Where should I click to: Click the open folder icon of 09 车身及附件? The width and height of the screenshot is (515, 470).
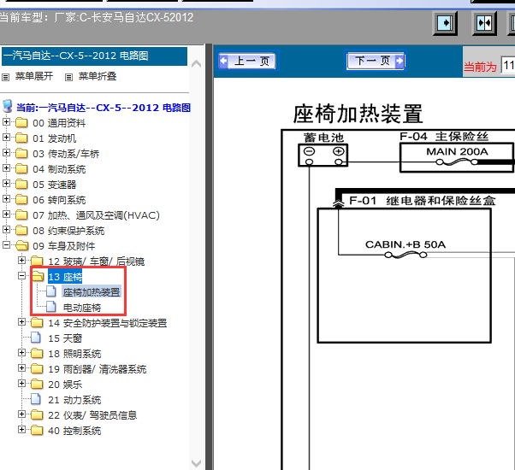point(21,245)
